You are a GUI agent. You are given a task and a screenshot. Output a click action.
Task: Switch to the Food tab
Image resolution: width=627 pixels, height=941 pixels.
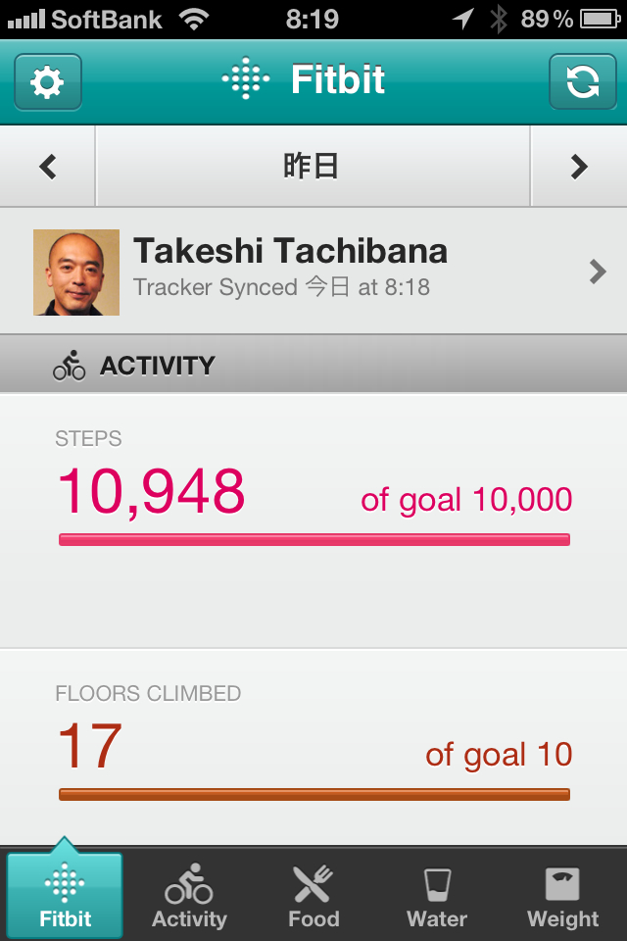pos(313,895)
